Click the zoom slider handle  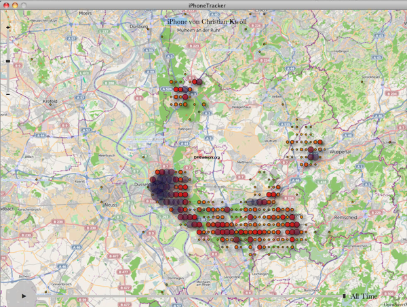point(7,61)
